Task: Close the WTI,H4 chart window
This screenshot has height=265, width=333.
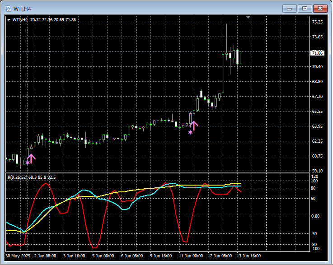Action: point(320,9)
